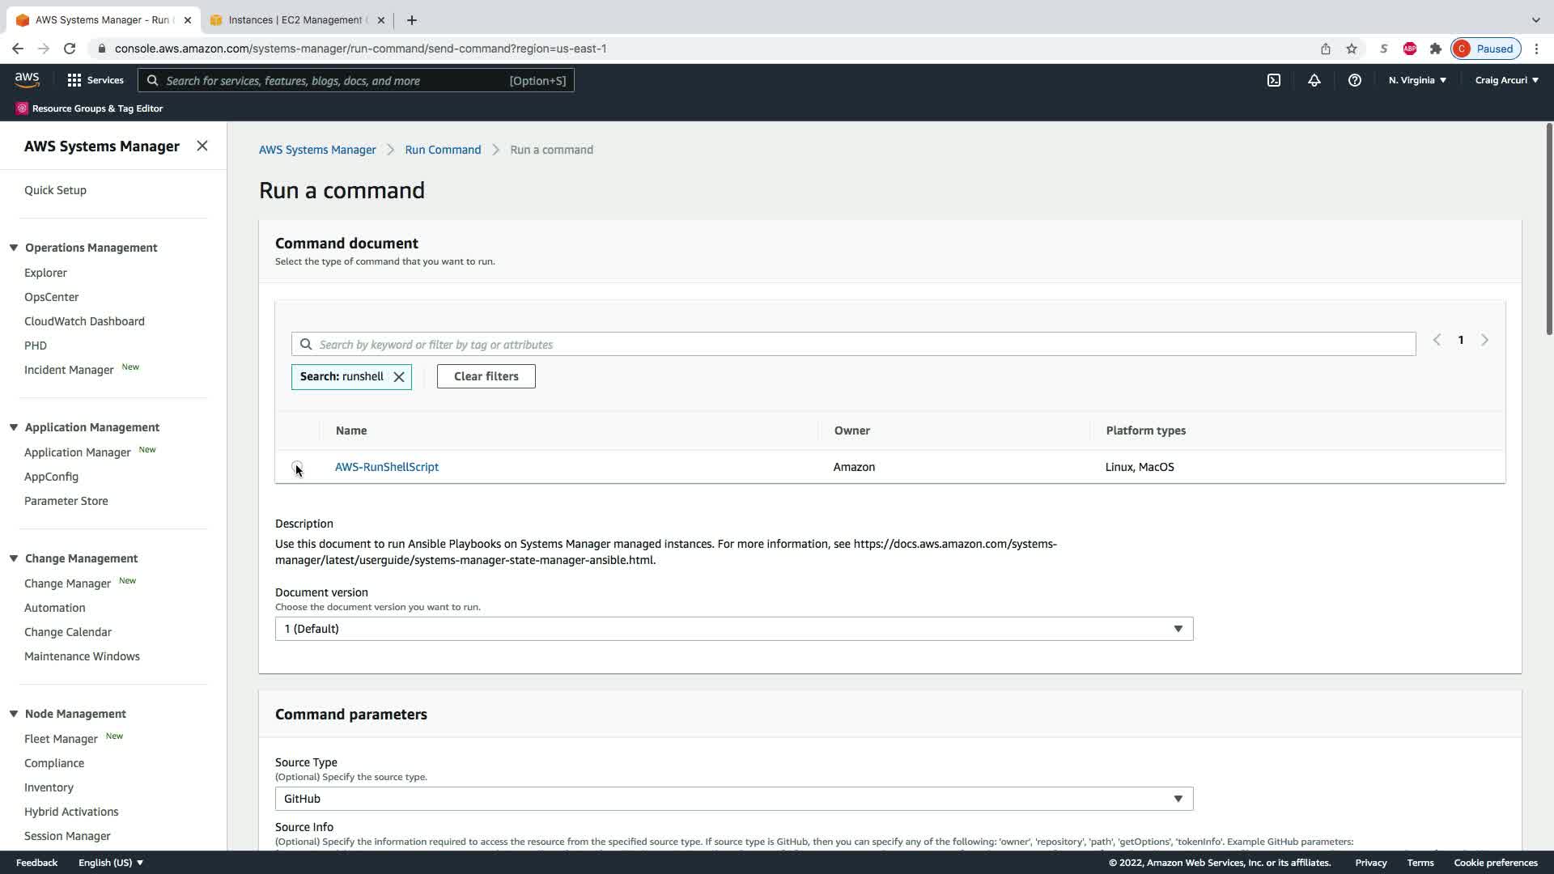The image size is (1554, 874).
Task: Remove the 'Search: runshell' filter chip
Action: coord(399,377)
